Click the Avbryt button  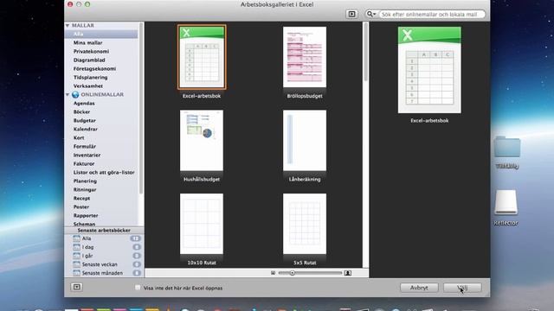click(x=419, y=288)
